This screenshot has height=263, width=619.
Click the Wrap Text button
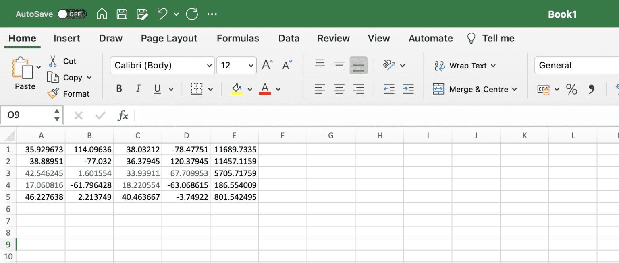(465, 66)
